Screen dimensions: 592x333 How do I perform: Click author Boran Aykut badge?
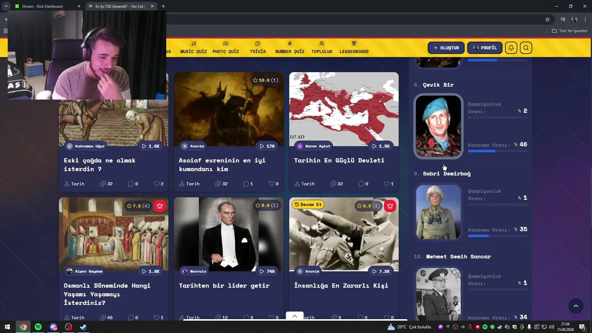pos(314,146)
